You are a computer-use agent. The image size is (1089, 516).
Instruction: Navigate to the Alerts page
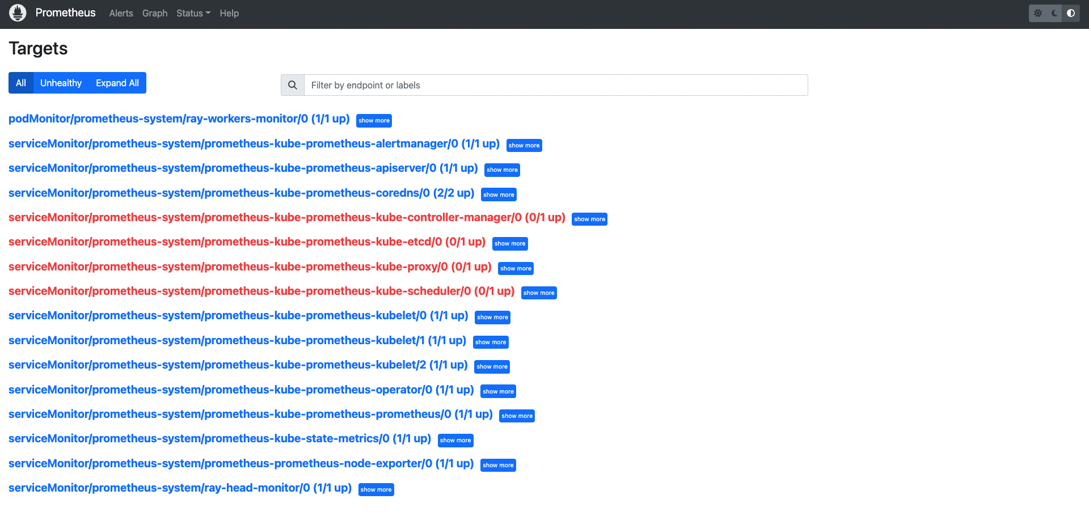click(x=121, y=13)
